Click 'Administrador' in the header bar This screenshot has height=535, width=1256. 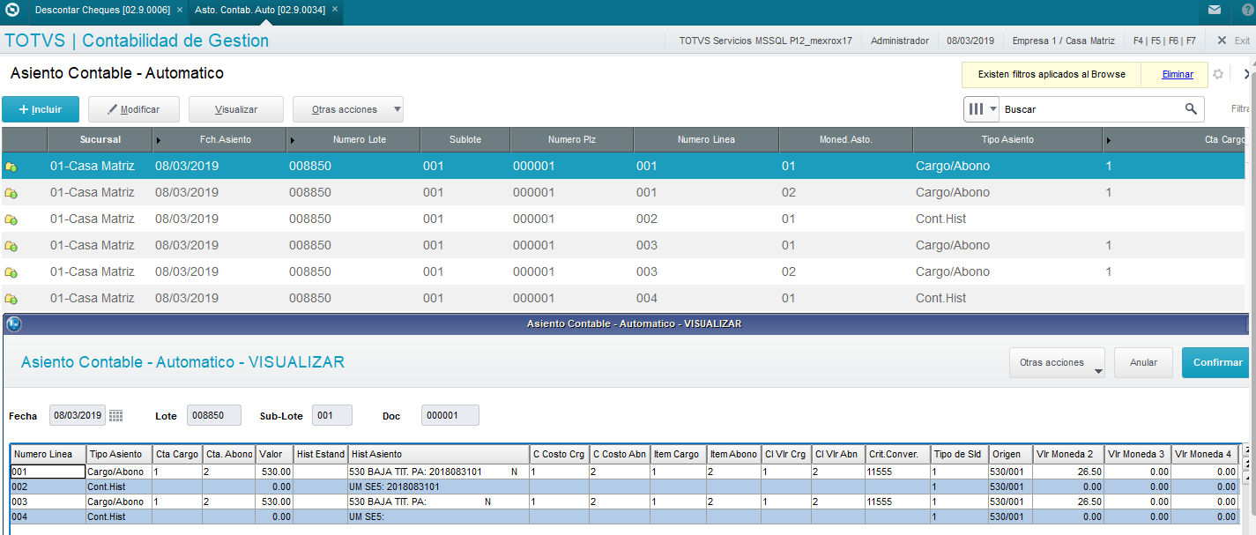tap(900, 41)
